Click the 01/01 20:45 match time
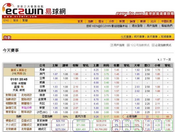The height and width of the screenshot is (132, 176). point(19,79)
